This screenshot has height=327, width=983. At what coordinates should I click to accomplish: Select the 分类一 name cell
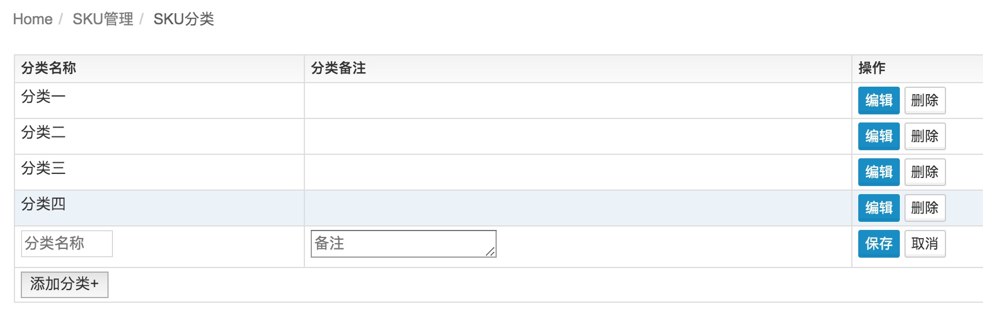(43, 97)
